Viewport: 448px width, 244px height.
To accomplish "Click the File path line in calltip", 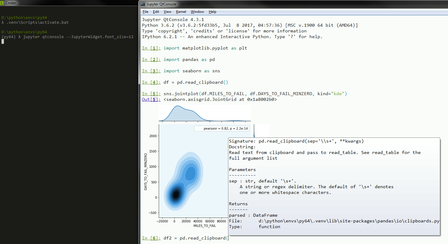I will (334, 221).
